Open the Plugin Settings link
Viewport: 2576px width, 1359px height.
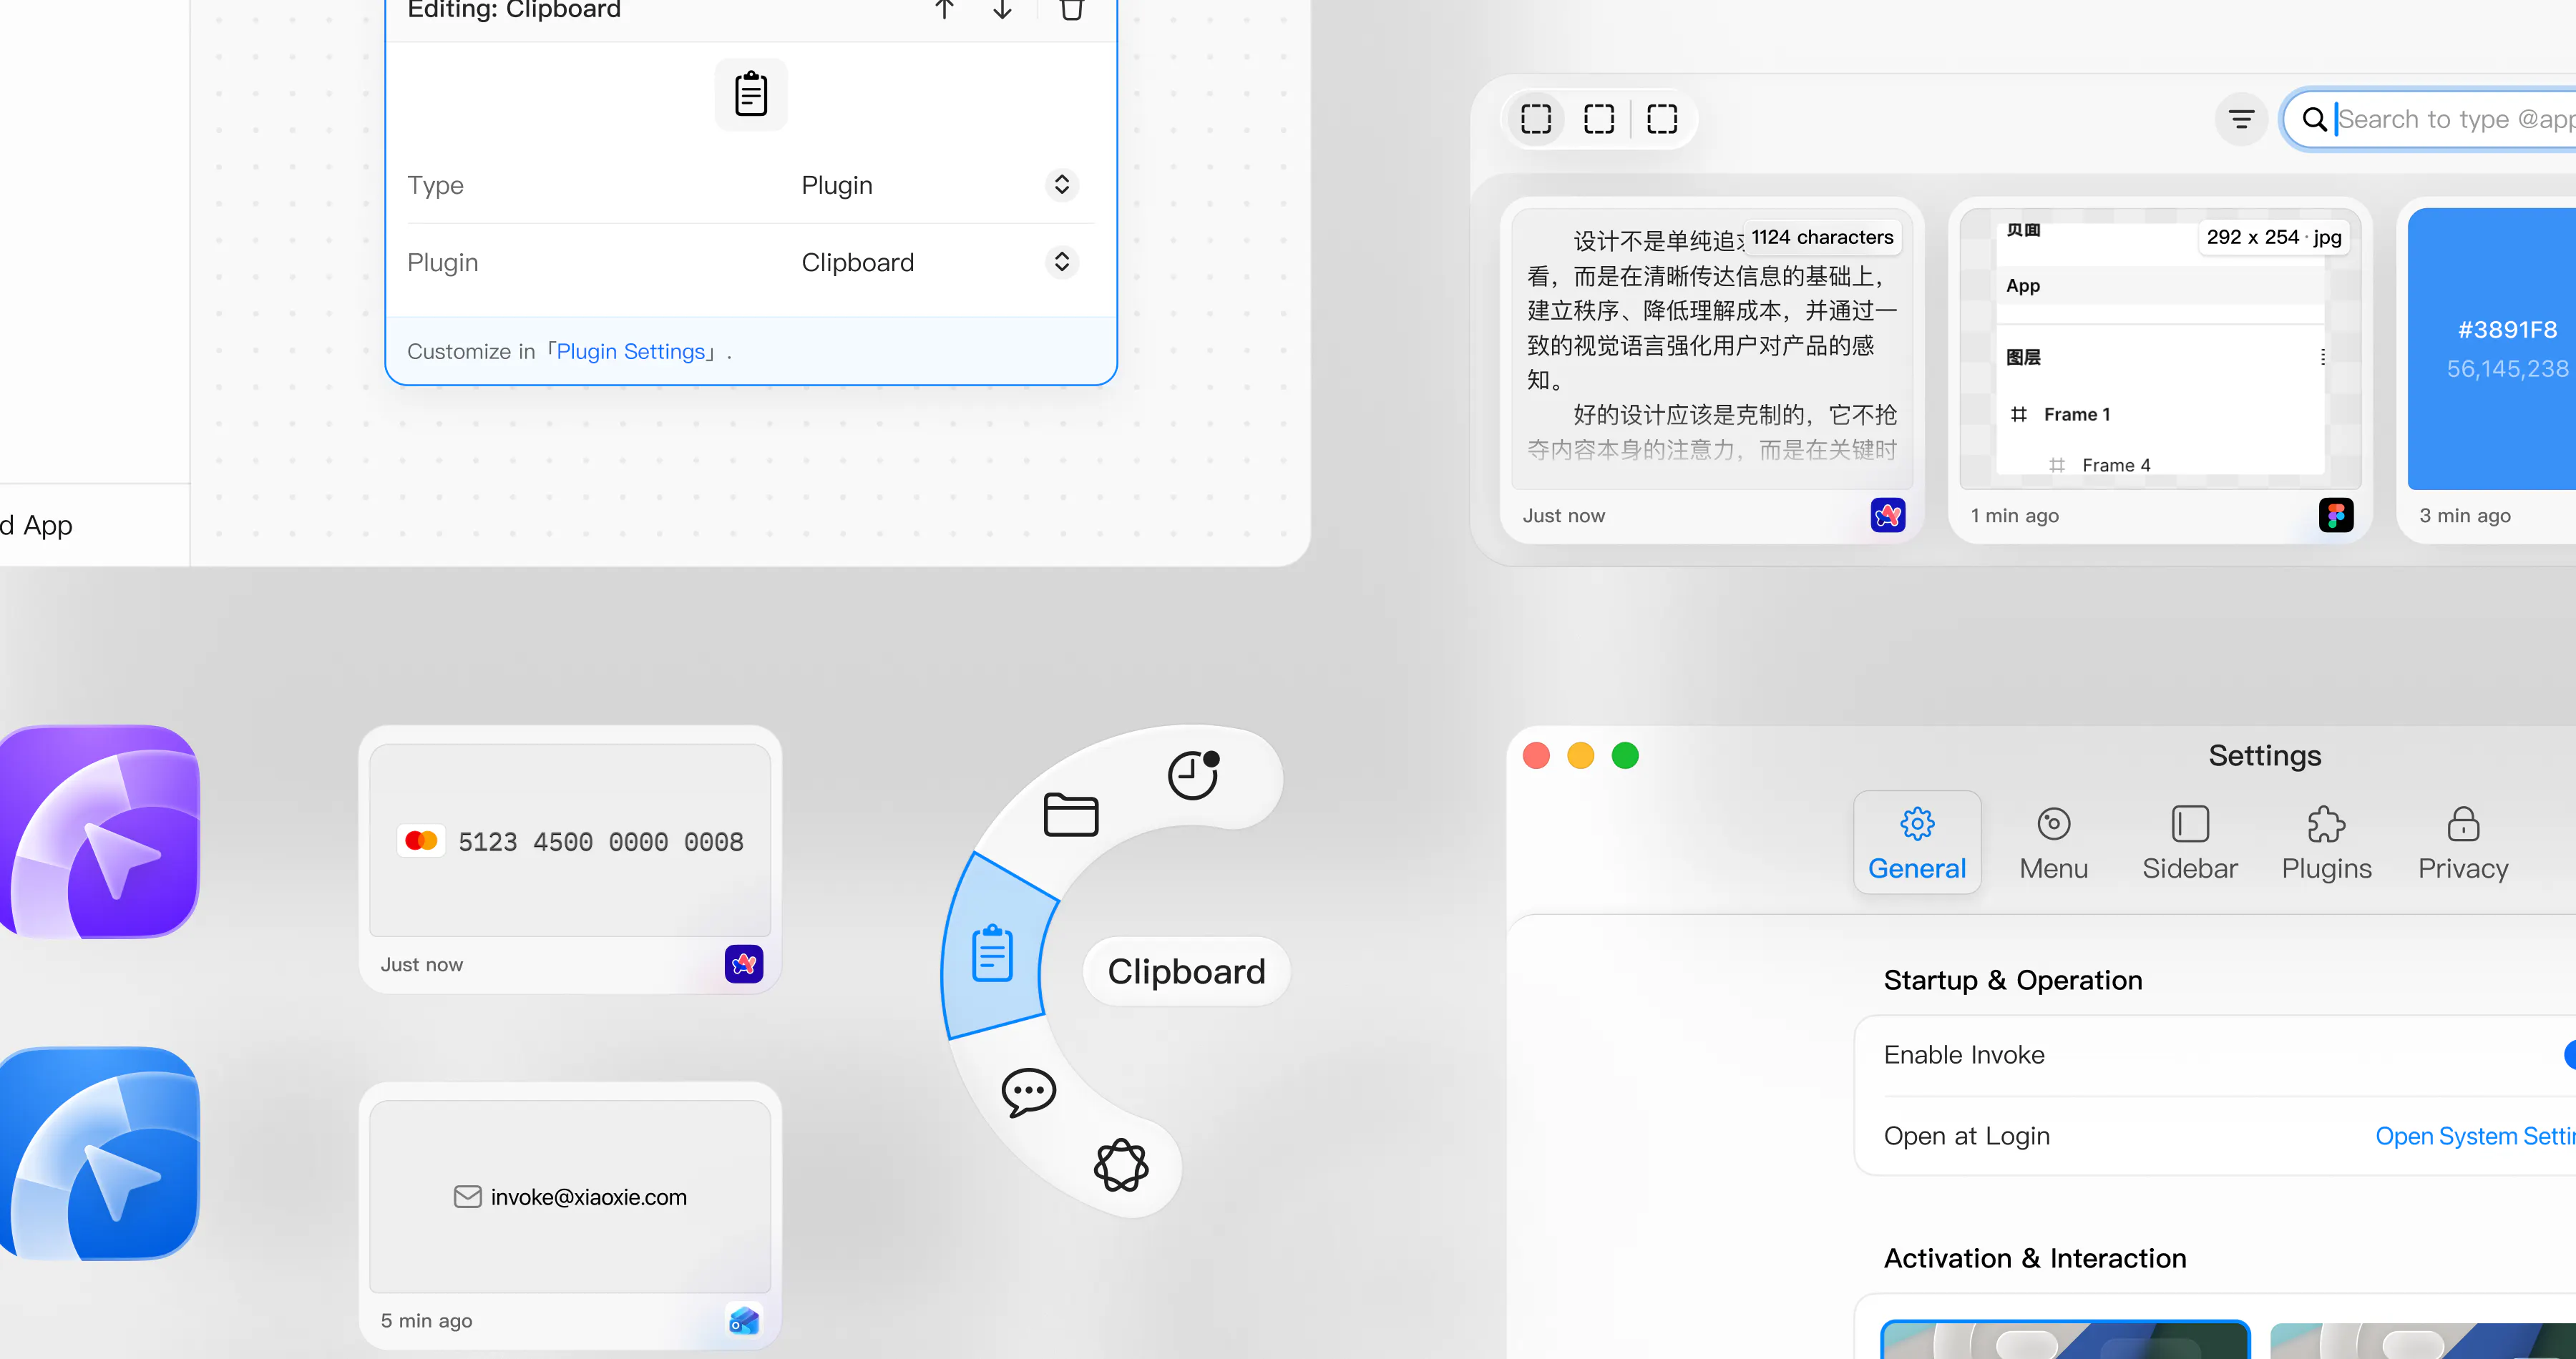click(631, 352)
